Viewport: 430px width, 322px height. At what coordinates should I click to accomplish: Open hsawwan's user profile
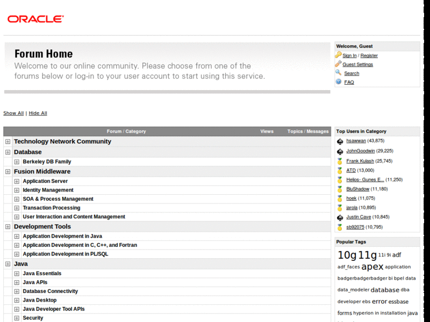[356, 141]
